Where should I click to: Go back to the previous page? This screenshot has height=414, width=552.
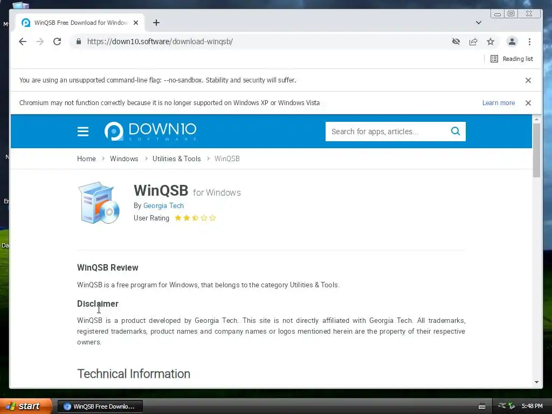[23, 42]
